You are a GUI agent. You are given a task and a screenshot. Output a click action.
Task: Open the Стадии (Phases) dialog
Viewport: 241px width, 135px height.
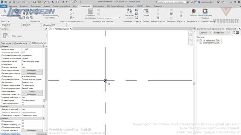pyautogui.click(x=146, y=12)
